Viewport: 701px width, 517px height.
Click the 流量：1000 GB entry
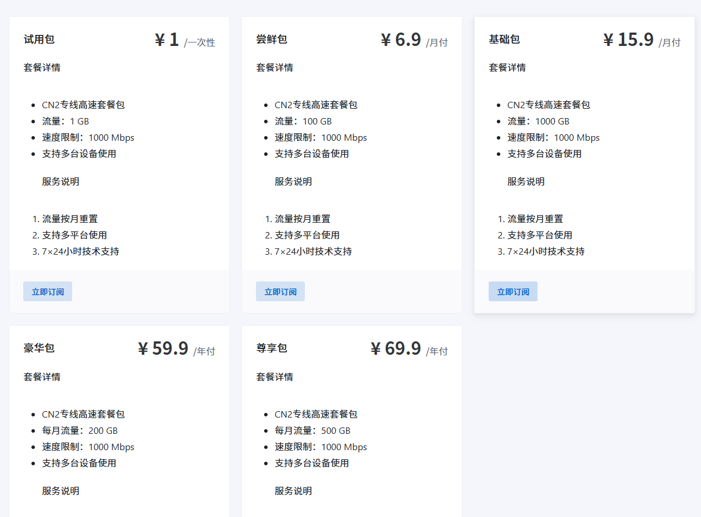(x=538, y=122)
